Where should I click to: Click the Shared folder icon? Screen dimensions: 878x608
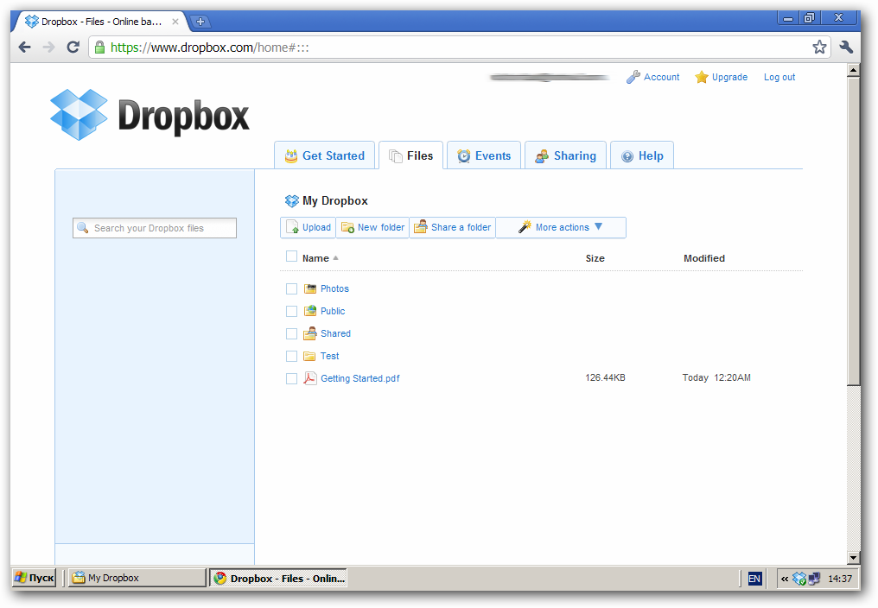309,333
